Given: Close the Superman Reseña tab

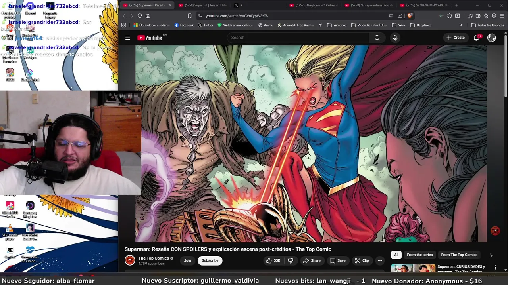Looking at the screenshot, I should coord(170,5).
